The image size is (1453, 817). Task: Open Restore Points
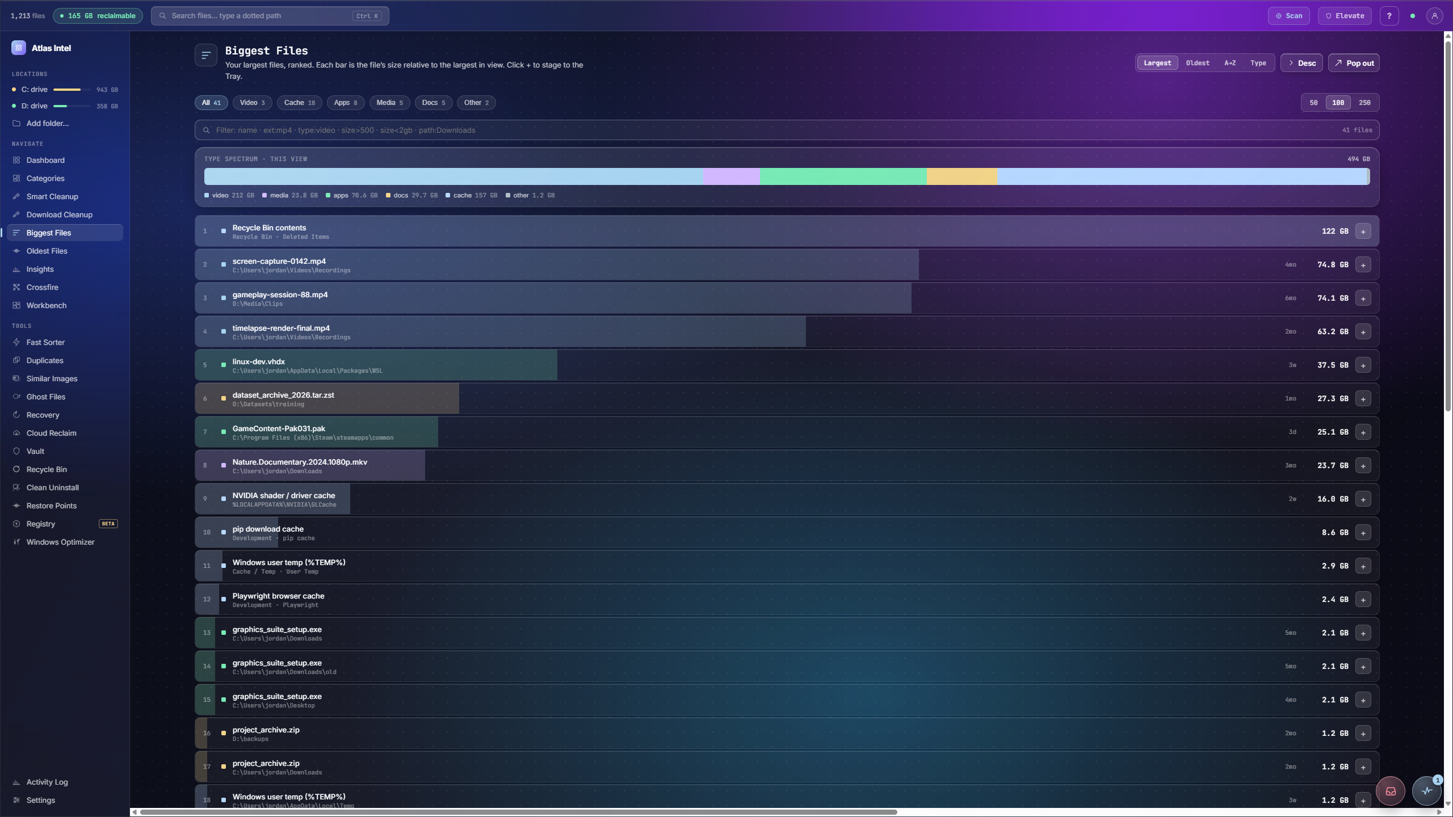(65, 506)
